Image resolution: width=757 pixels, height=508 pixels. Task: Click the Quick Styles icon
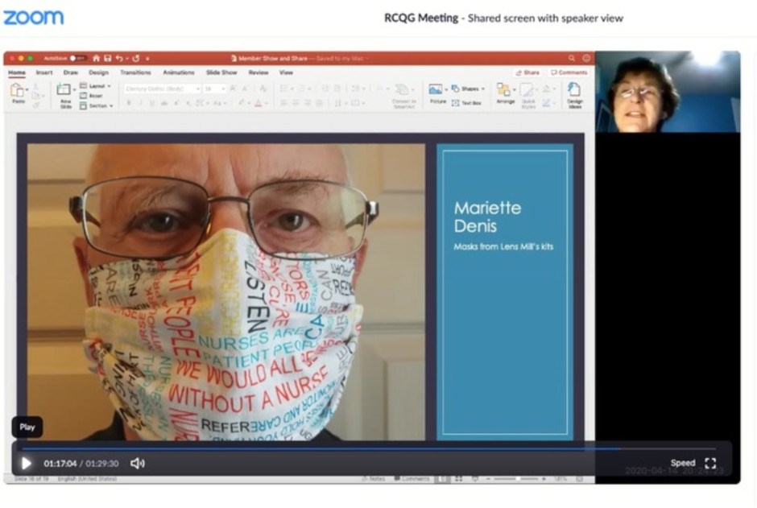(x=527, y=90)
